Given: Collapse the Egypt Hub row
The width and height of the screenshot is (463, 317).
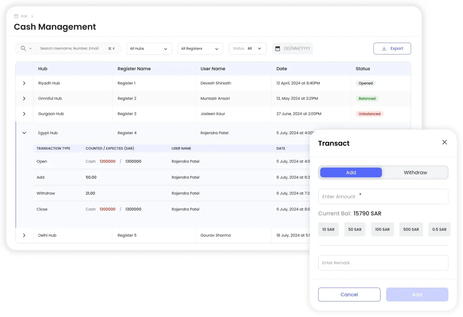Looking at the screenshot, I should (24, 133).
